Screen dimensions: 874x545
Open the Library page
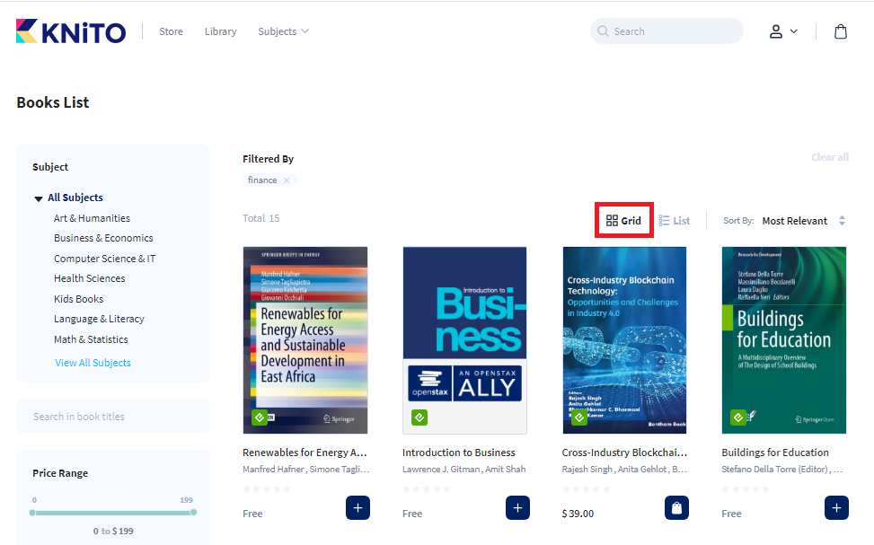click(220, 31)
